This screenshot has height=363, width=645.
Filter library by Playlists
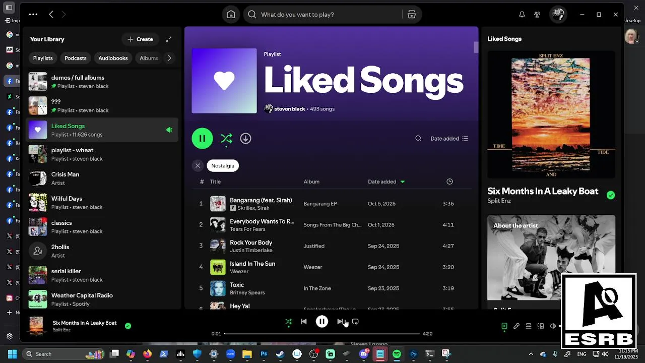pos(43,58)
